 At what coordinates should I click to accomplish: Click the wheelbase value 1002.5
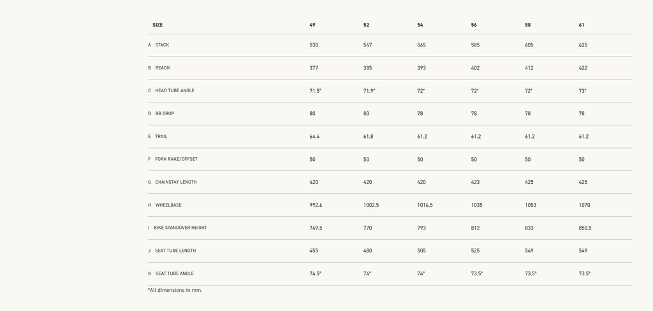click(x=371, y=205)
